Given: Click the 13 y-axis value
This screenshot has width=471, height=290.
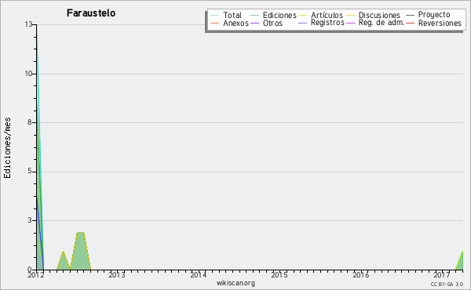Looking at the screenshot, I should 28,24.
